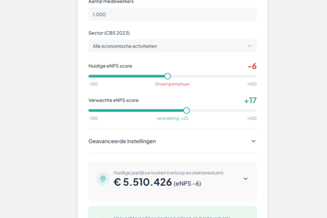Click the red -6 eNPS score value
The image size is (327, 218).
[x=251, y=66]
